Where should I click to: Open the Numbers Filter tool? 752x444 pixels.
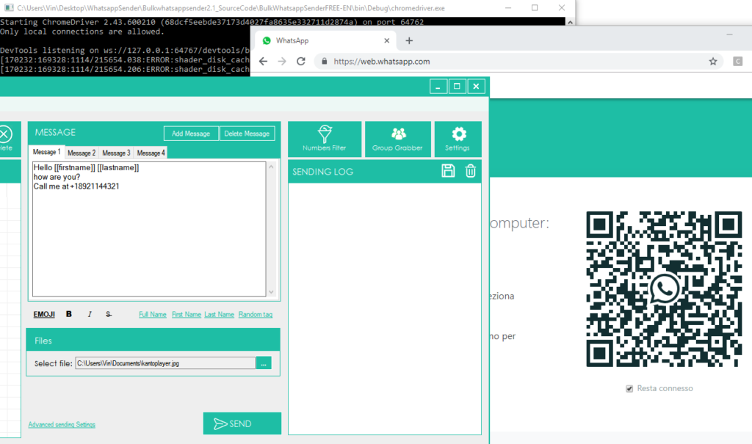(x=325, y=139)
